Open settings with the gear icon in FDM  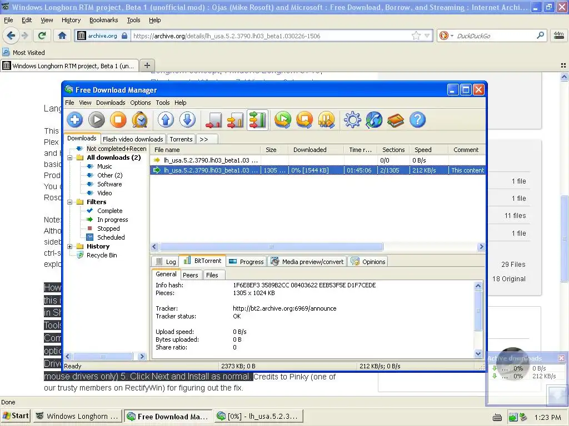pos(352,120)
